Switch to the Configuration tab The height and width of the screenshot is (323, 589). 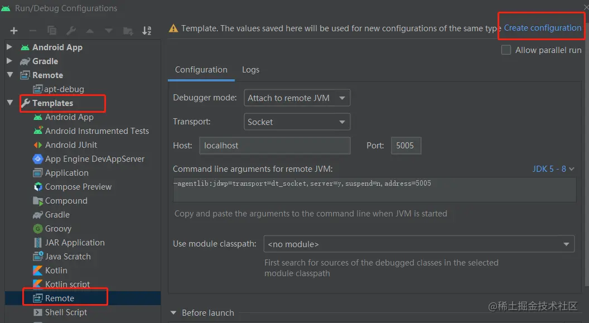(x=201, y=70)
